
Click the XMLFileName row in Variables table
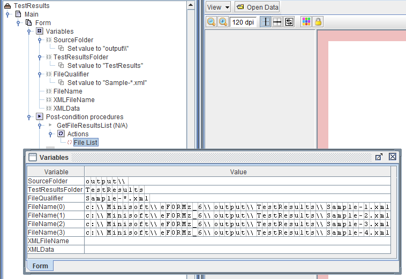click(209, 241)
